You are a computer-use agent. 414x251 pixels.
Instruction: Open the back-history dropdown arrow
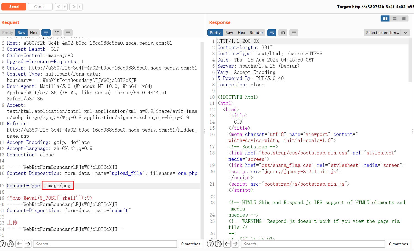coord(65,7)
